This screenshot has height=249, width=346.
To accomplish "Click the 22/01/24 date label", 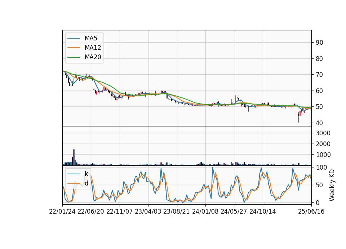I will click(x=62, y=211).
